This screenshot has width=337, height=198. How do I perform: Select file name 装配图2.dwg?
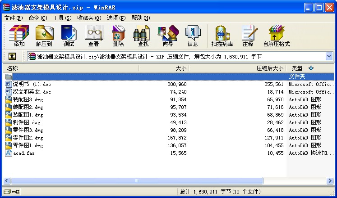click(28, 107)
